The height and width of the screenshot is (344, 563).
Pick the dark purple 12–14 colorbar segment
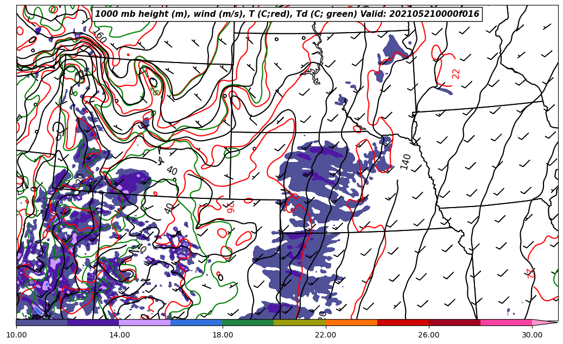[x=93, y=322]
